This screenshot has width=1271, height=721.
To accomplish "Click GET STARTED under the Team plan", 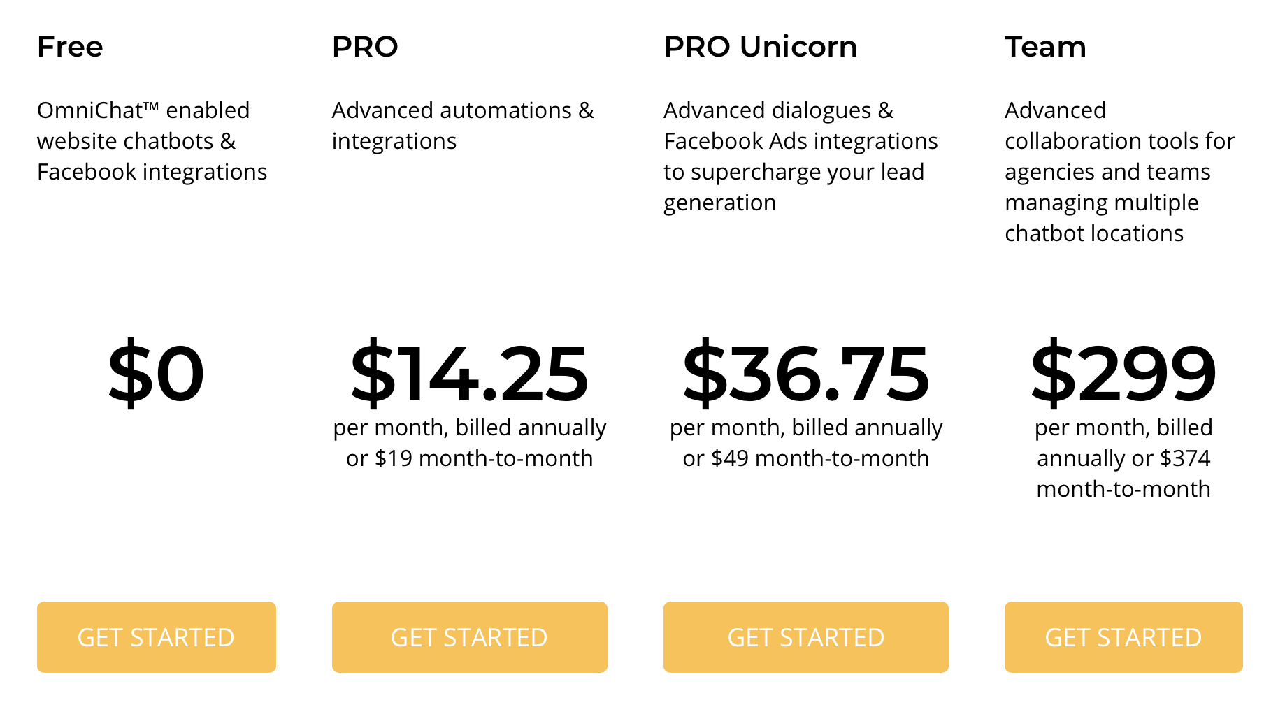I will click(1123, 637).
